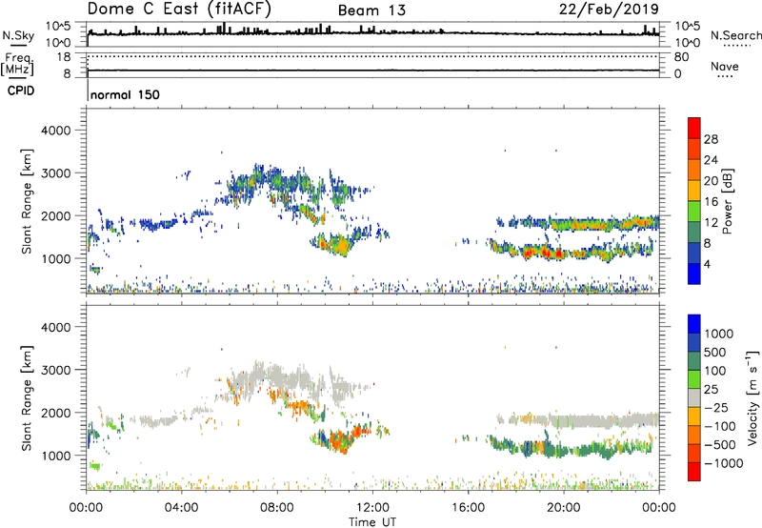
Task: Click the "80" tick on the Nave axis
Action: [681, 57]
